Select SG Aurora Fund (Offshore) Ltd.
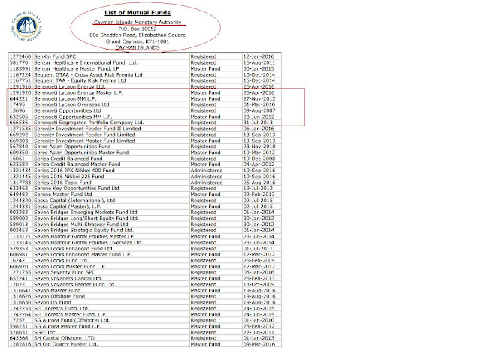This screenshot has height=348, width=481. (72, 320)
